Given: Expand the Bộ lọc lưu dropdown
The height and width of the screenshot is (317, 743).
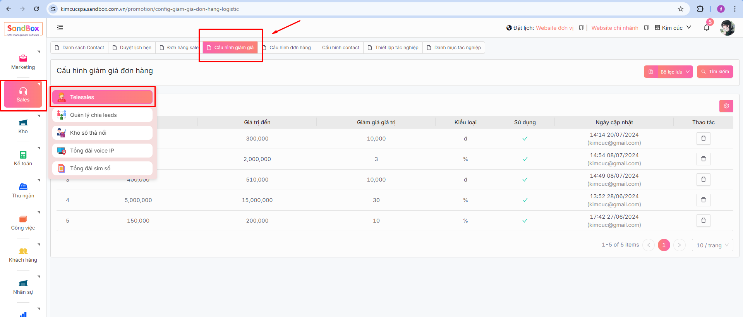Looking at the screenshot, I should pos(675,72).
